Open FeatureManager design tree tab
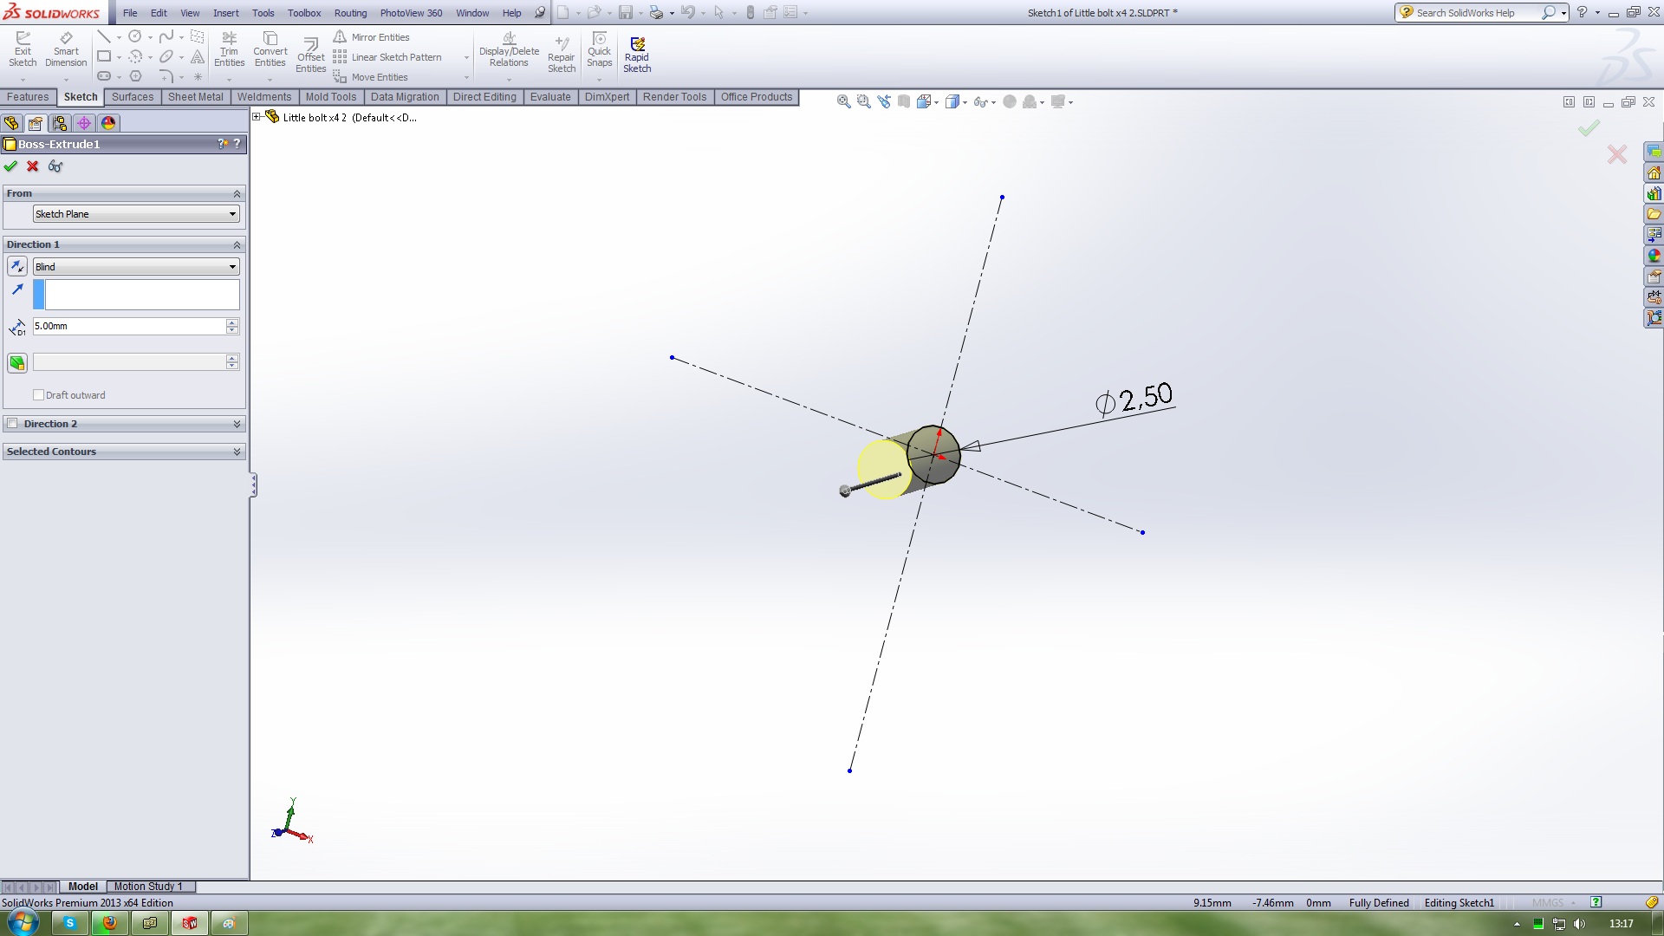The image size is (1664, 936). point(11,123)
